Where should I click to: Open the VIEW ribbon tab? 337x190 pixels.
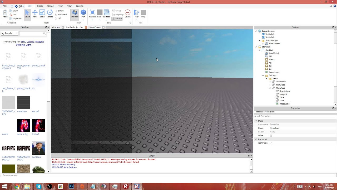point(70,6)
